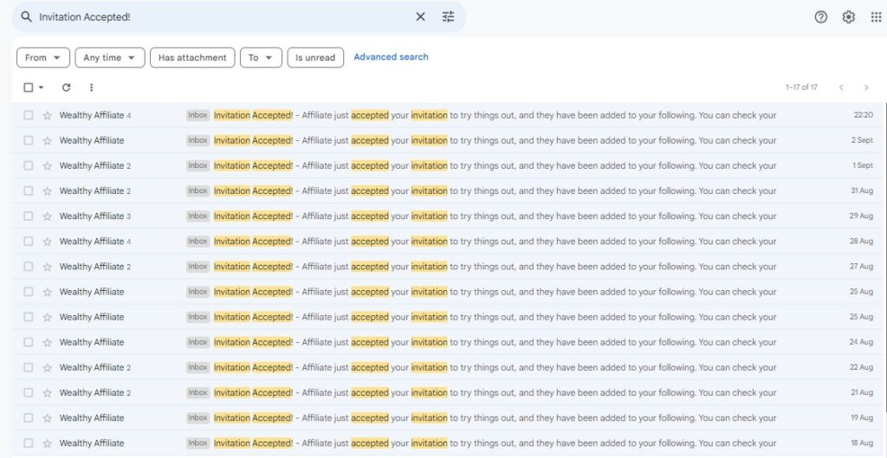Click the Refresh icon
Screen dimensions: 887x458
(66, 87)
